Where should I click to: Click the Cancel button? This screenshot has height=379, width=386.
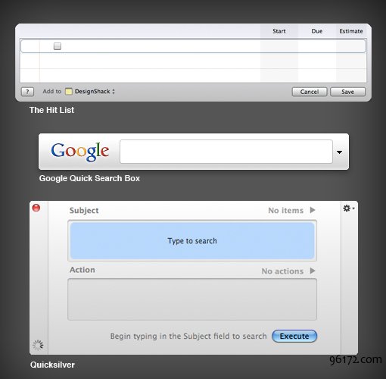click(310, 92)
